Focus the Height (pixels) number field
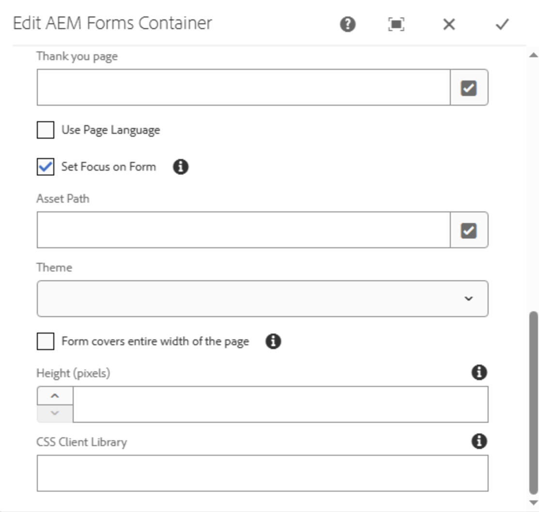Viewport: 539px width, 512px height. pos(281,404)
